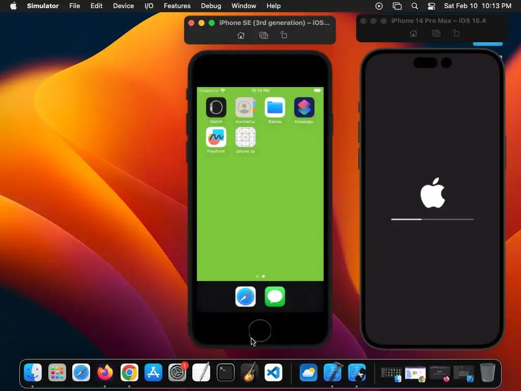
Task: Click the boot progress bar on iPhone 14 Pro Max
Action: pyautogui.click(x=432, y=219)
